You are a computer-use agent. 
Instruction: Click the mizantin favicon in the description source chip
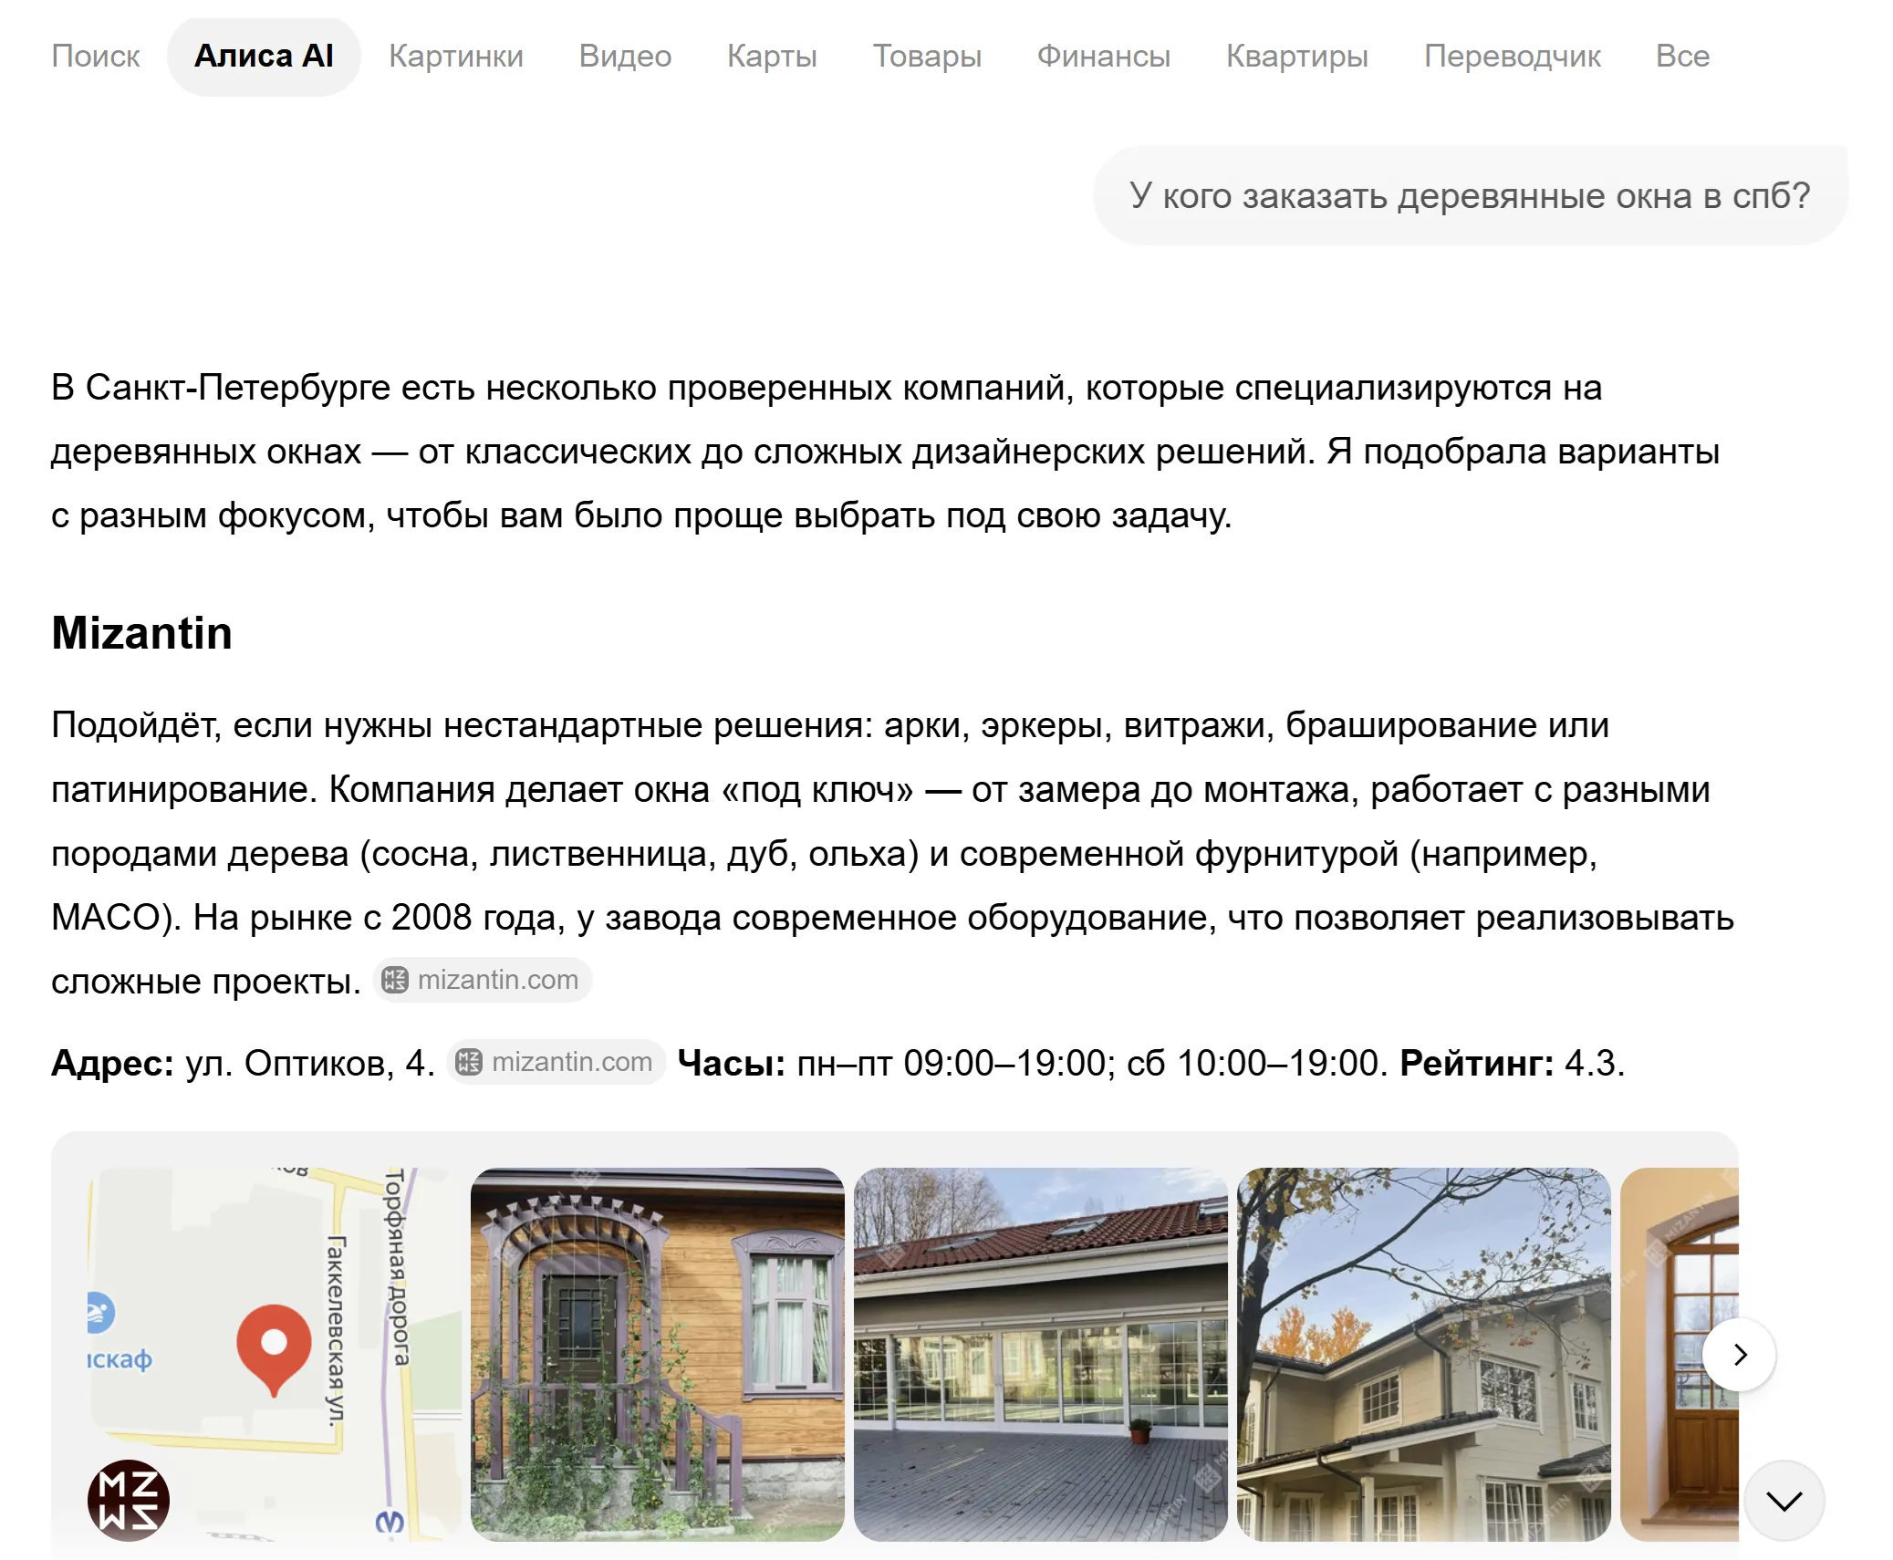395,980
